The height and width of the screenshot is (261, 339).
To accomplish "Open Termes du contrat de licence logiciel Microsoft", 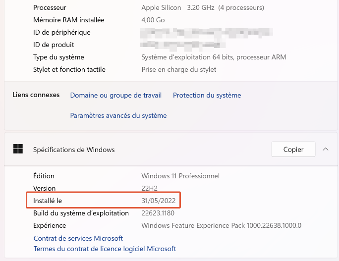I will click(105, 249).
